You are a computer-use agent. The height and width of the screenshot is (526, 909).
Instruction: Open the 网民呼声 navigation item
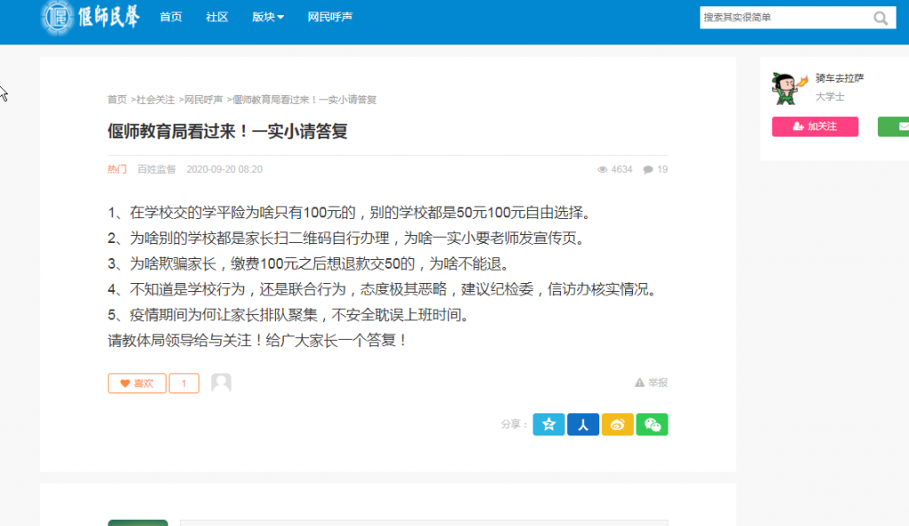pos(330,17)
